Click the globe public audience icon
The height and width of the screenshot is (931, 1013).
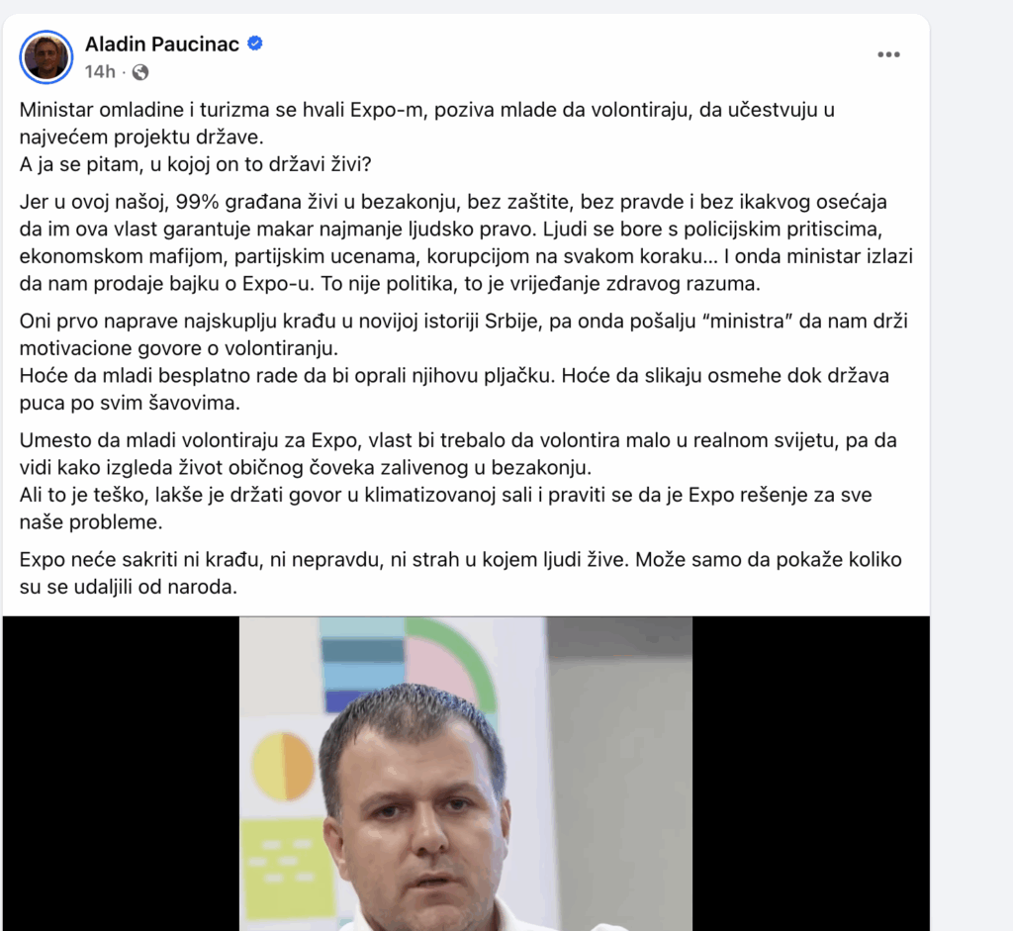(x=140, y=71)
